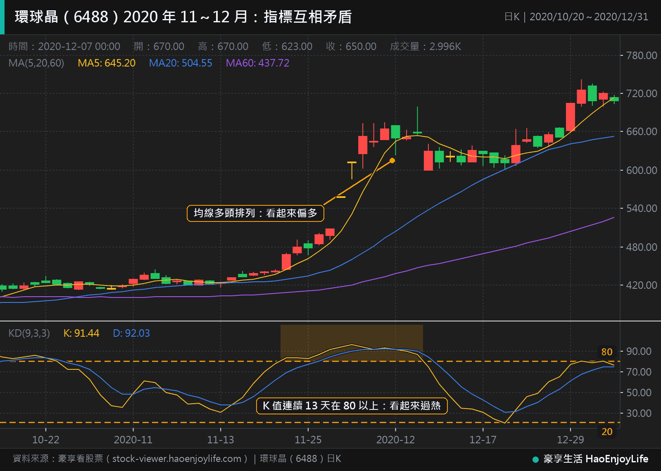Click the 660.00 price axis label
This screenshot has height=471, width=661.
tap(642, 131)
